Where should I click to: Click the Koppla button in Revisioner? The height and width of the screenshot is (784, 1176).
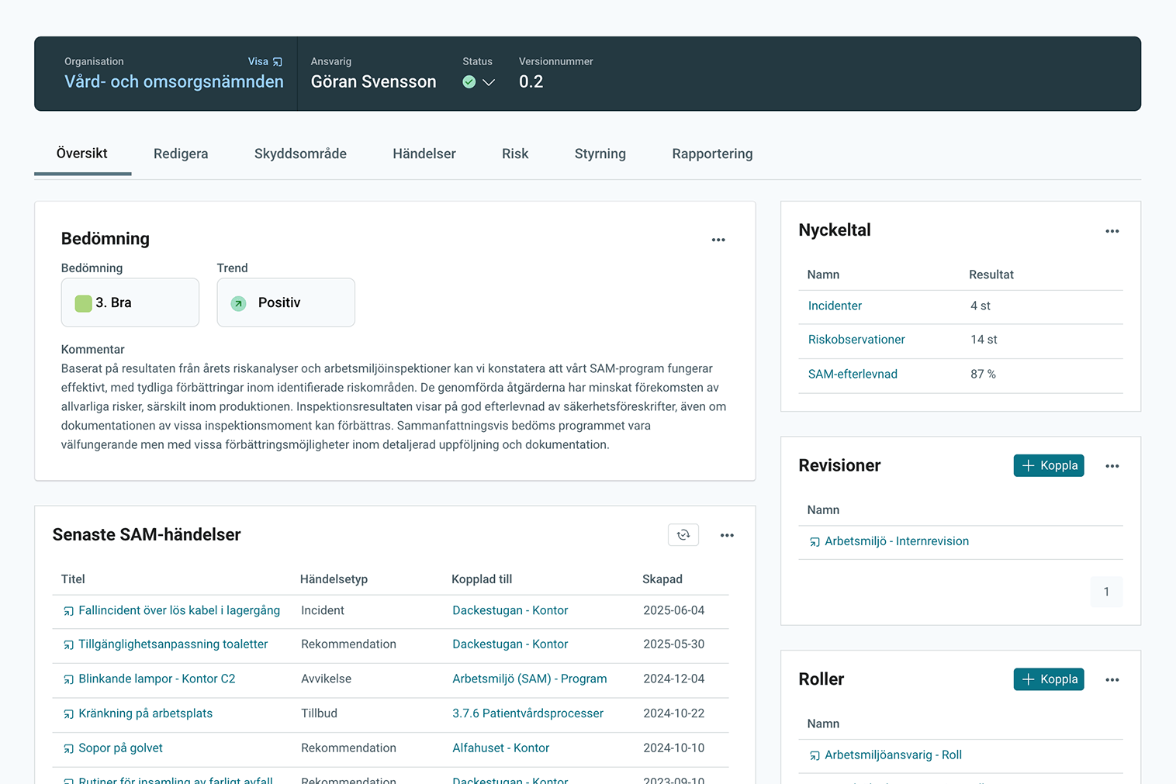(1049, 465)
